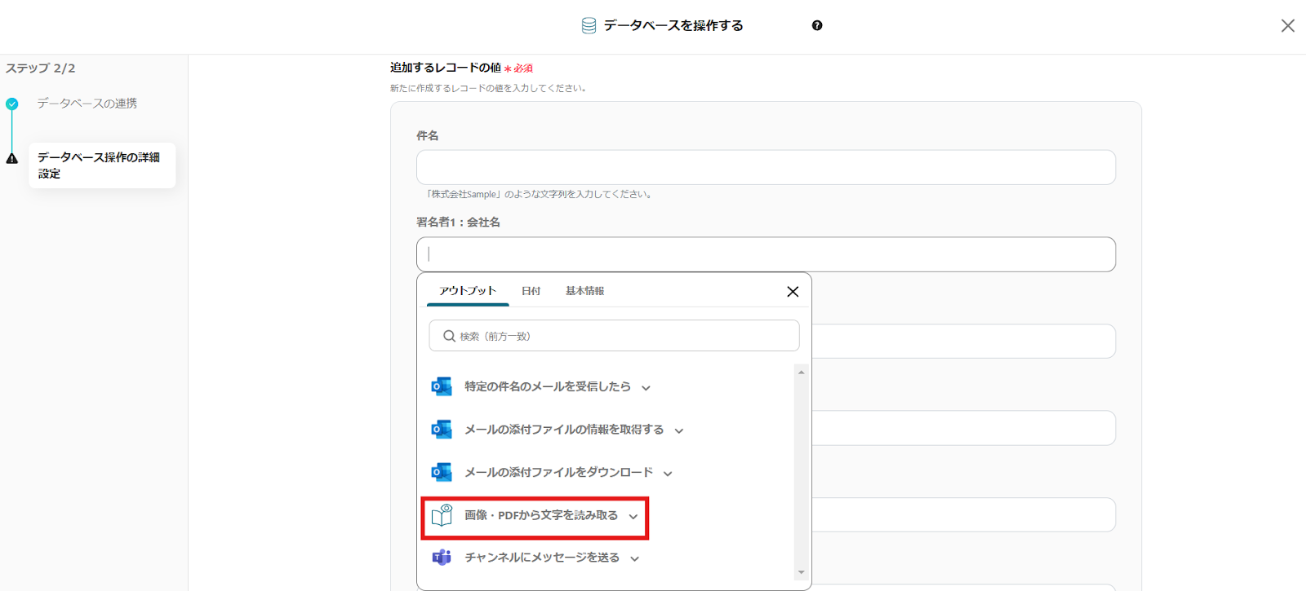1306x591 pixels.
Task: Click Outlook icon beside メールの添付ファイルの情報を取得する
Action: pos(442,430)
